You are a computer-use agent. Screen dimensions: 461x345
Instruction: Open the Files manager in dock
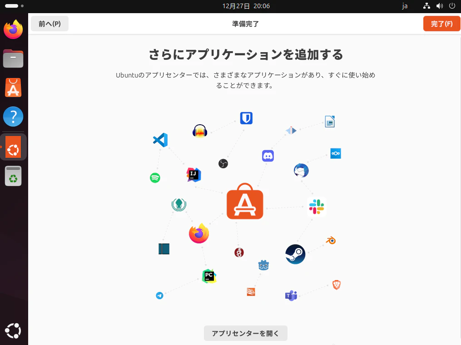pos(13,58)
